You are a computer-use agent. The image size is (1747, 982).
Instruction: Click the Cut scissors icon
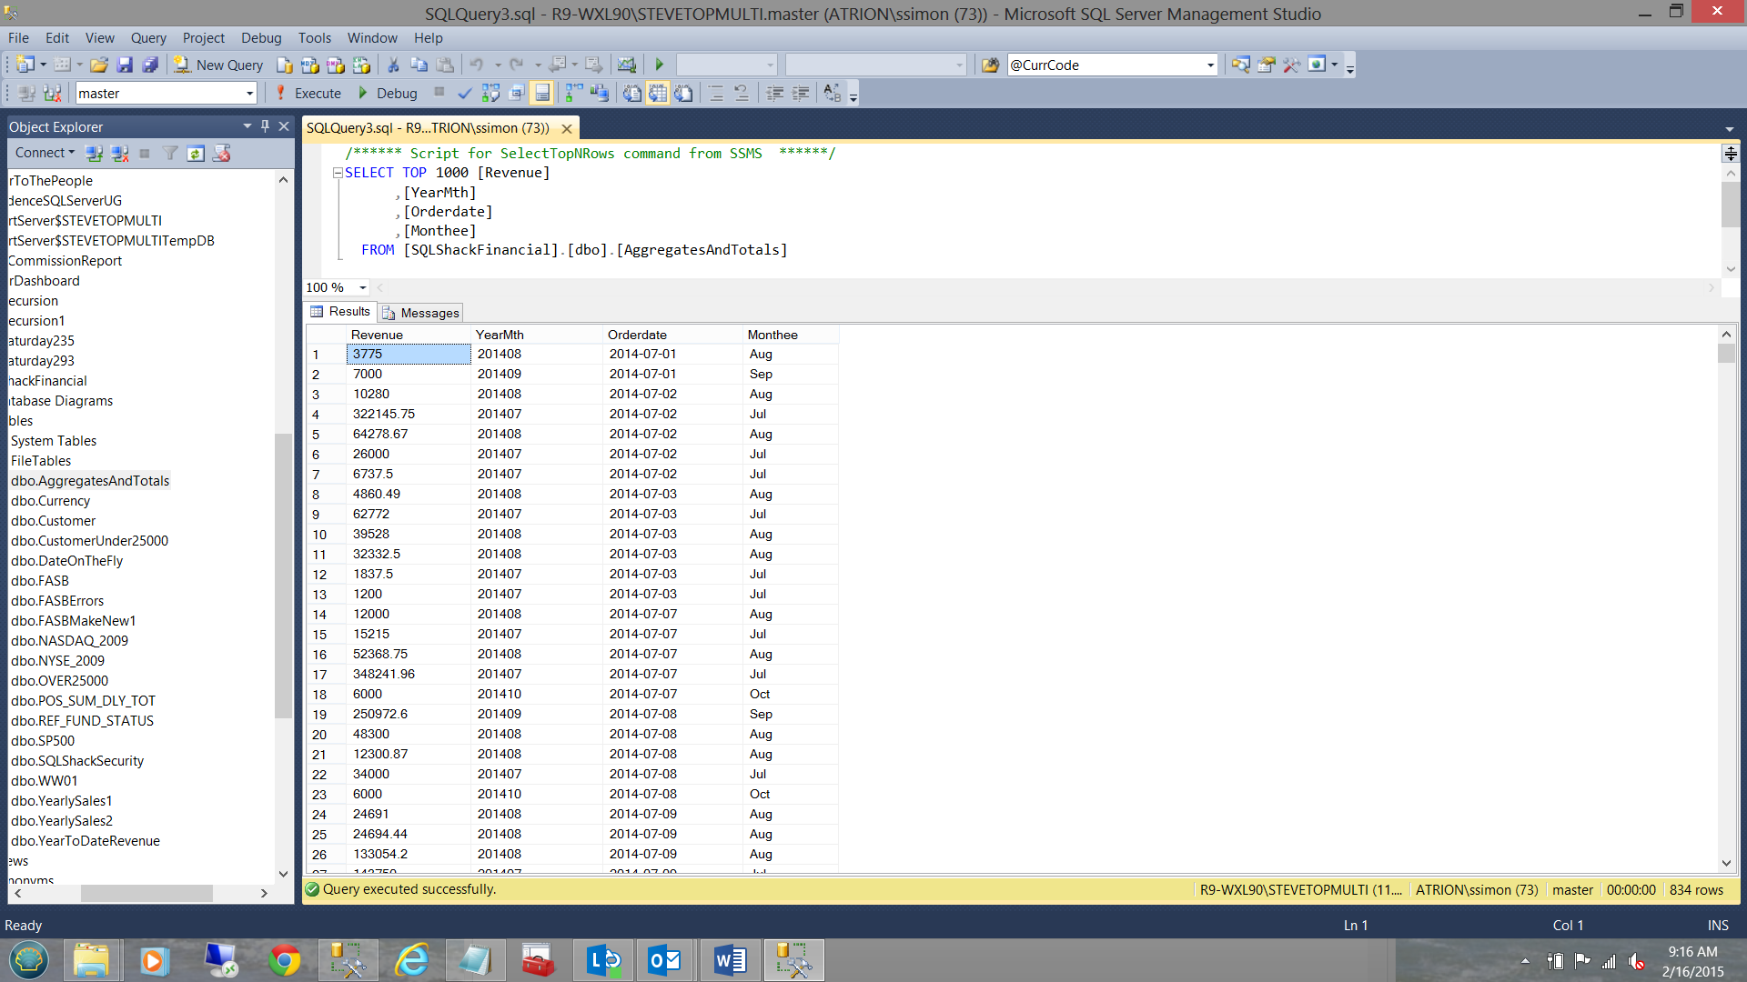click(393, 65)
